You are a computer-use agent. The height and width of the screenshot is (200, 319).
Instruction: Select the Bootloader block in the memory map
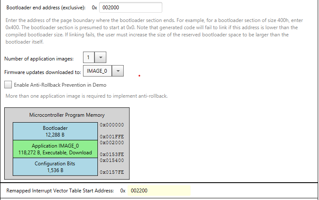55,131
